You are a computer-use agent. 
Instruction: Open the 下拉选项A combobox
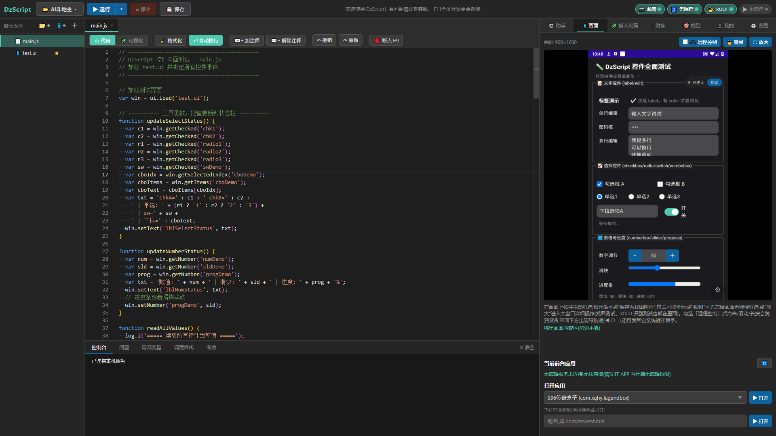click(627, 211)
